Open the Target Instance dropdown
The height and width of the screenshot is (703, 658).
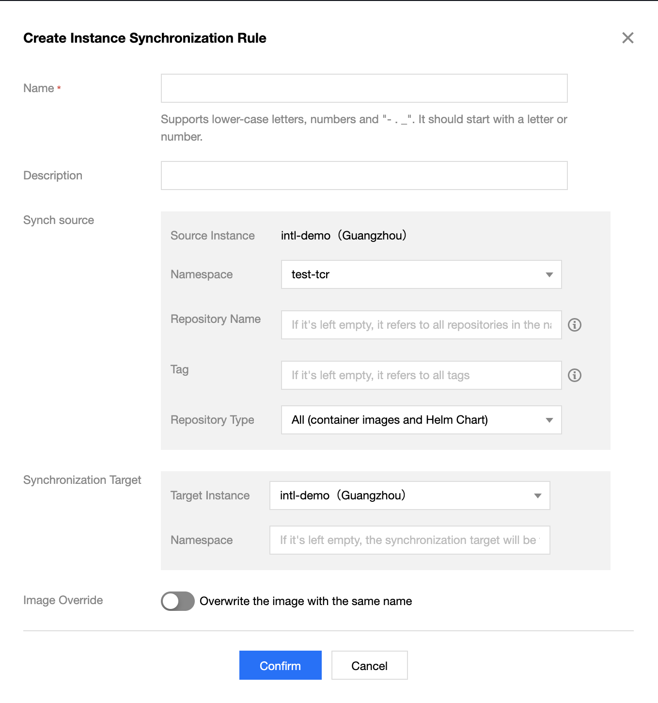click(402, 495)
